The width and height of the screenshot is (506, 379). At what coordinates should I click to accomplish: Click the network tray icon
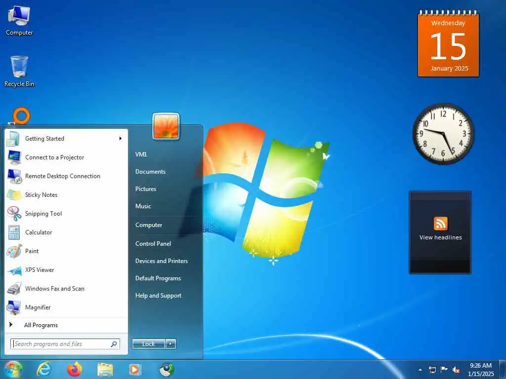coord(432,370)
